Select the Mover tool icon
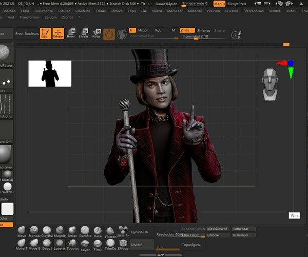Image resolution: width=308 pixels, height=257 pixels. (71, 33)
